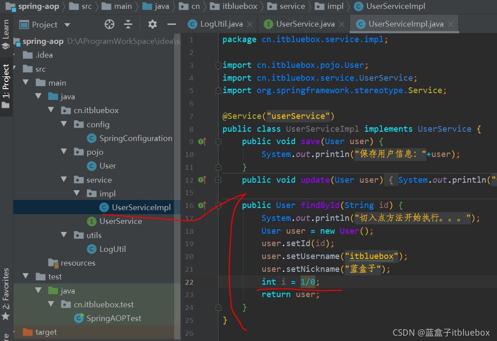Click the Favorites star icon in sidebar
The height and width of the screenshot is (341, 497).
(x=6, y=316)
